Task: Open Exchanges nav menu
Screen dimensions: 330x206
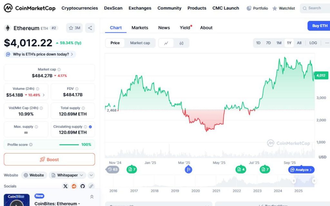Action: pyautogui.click(x=140, y=8)
